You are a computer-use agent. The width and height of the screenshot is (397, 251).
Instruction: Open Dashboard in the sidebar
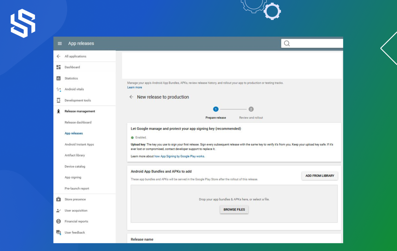click(72, 67)
